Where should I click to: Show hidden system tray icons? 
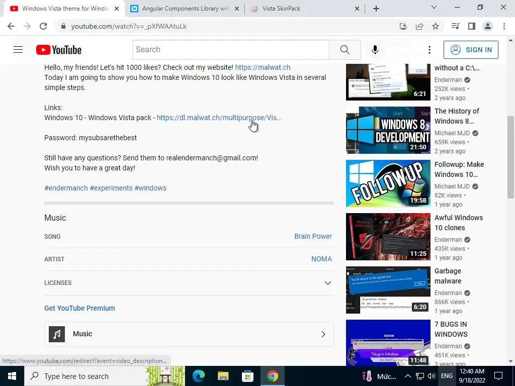(407, 376)
